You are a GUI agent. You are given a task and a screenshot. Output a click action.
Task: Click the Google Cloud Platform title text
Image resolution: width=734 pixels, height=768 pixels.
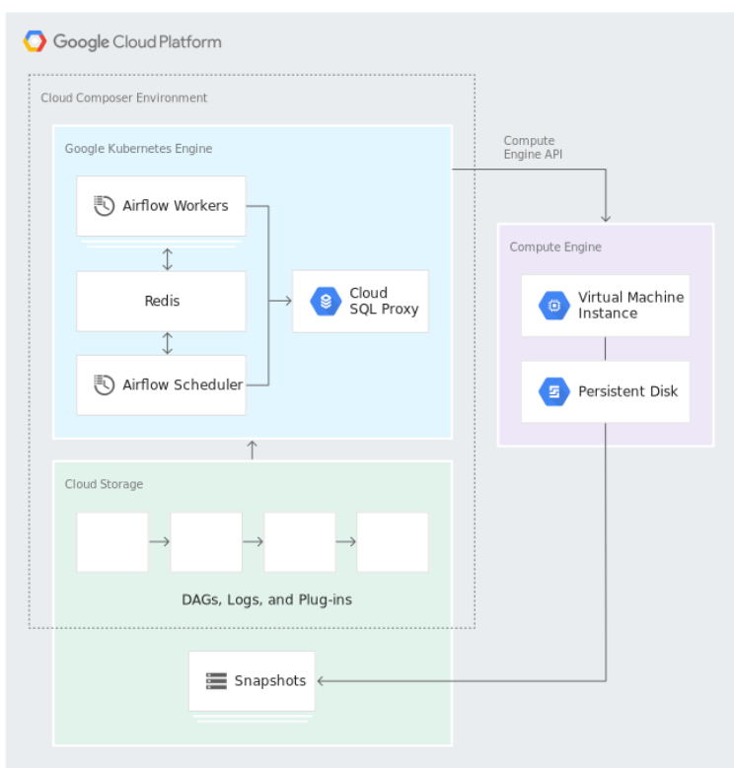137,42
